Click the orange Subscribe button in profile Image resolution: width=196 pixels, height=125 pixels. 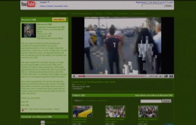59,19
